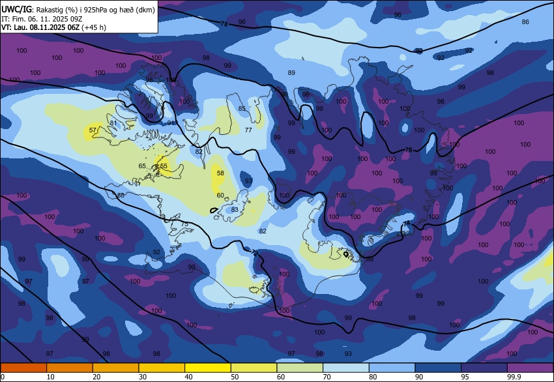This screenshot has width=554, height=382.
Task: Click the humidity value '89' on the map
Action: pyautogui.click(x=291, y=73)
